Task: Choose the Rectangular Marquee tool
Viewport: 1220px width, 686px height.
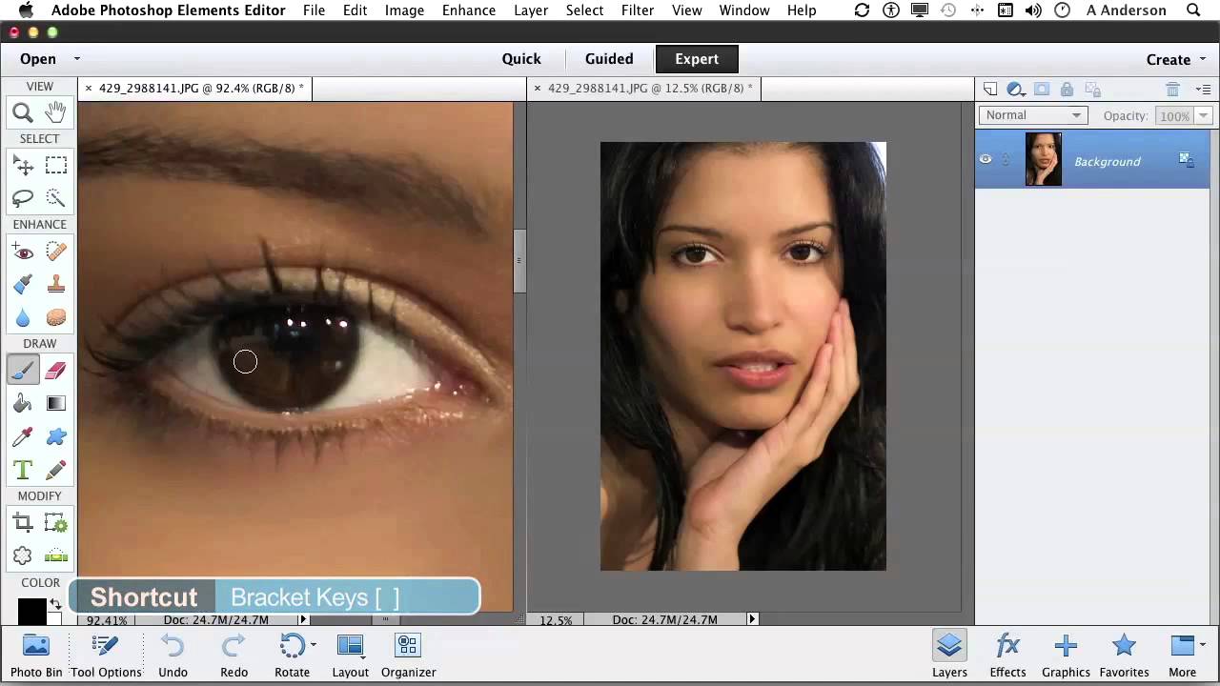Action: 56,166
